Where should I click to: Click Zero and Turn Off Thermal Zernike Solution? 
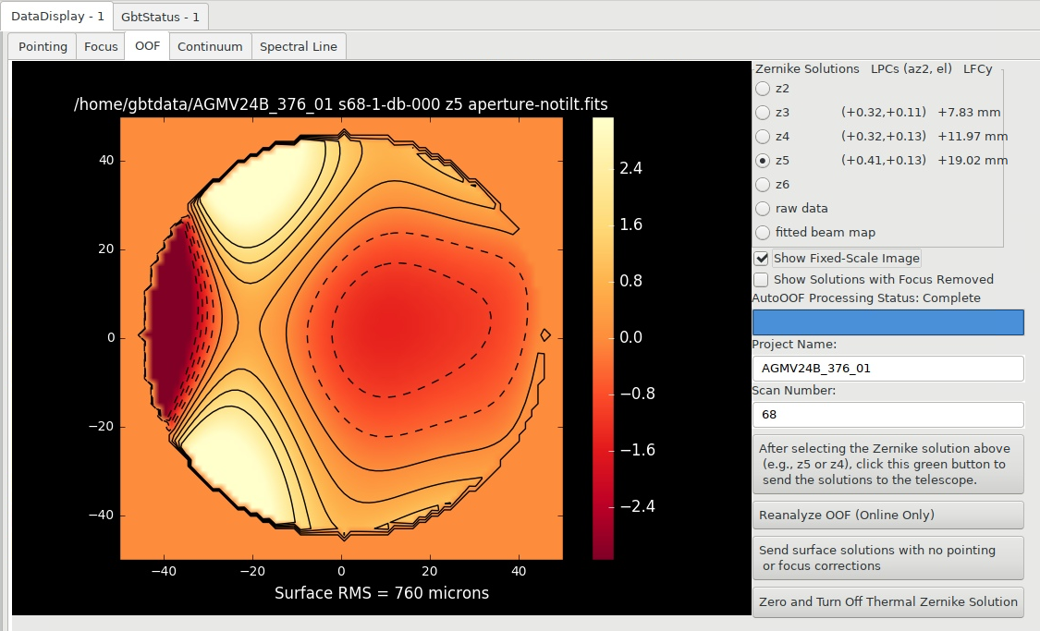(888, 601)
